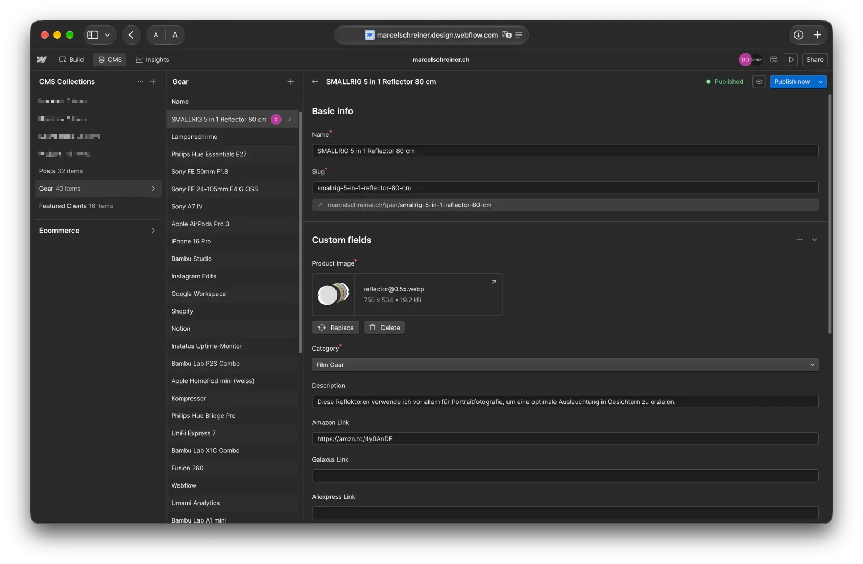
Task: Click the editor vertical scrollbar
Action: [x=830, y=214]
